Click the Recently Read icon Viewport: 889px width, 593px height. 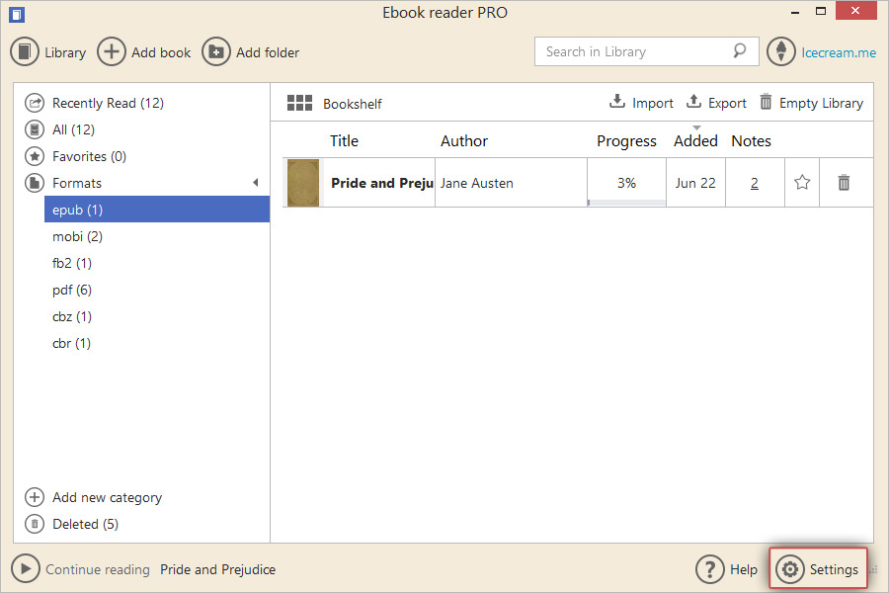[x=35, y=103]
